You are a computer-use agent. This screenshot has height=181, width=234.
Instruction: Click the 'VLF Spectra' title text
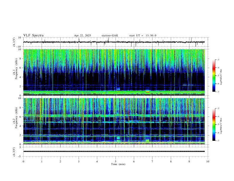[33, 35]
